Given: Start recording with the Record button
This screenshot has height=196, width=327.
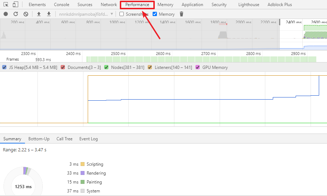Looking at the screenshot, I should pyautogui.click(x=6, y=14).
